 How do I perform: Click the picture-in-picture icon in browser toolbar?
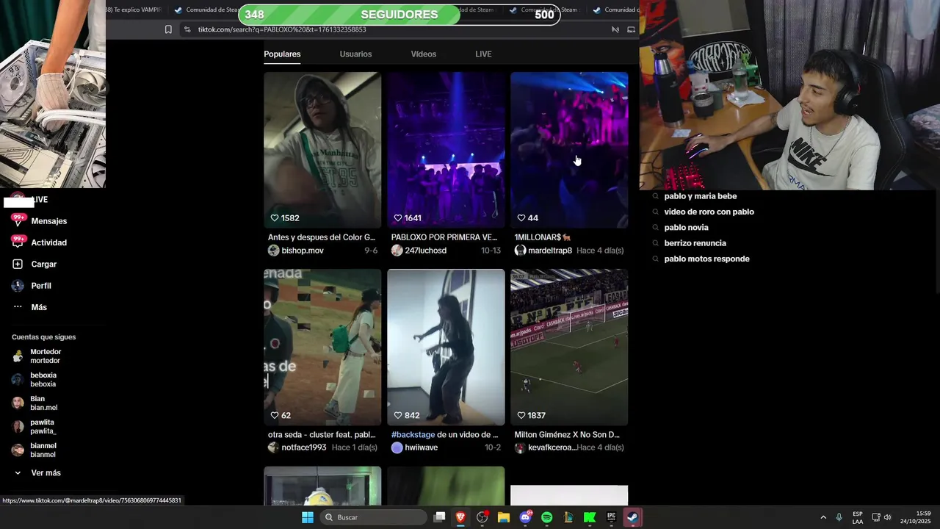[631, 29]
